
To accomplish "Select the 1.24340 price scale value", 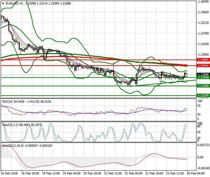I will (x=204, y=44).
